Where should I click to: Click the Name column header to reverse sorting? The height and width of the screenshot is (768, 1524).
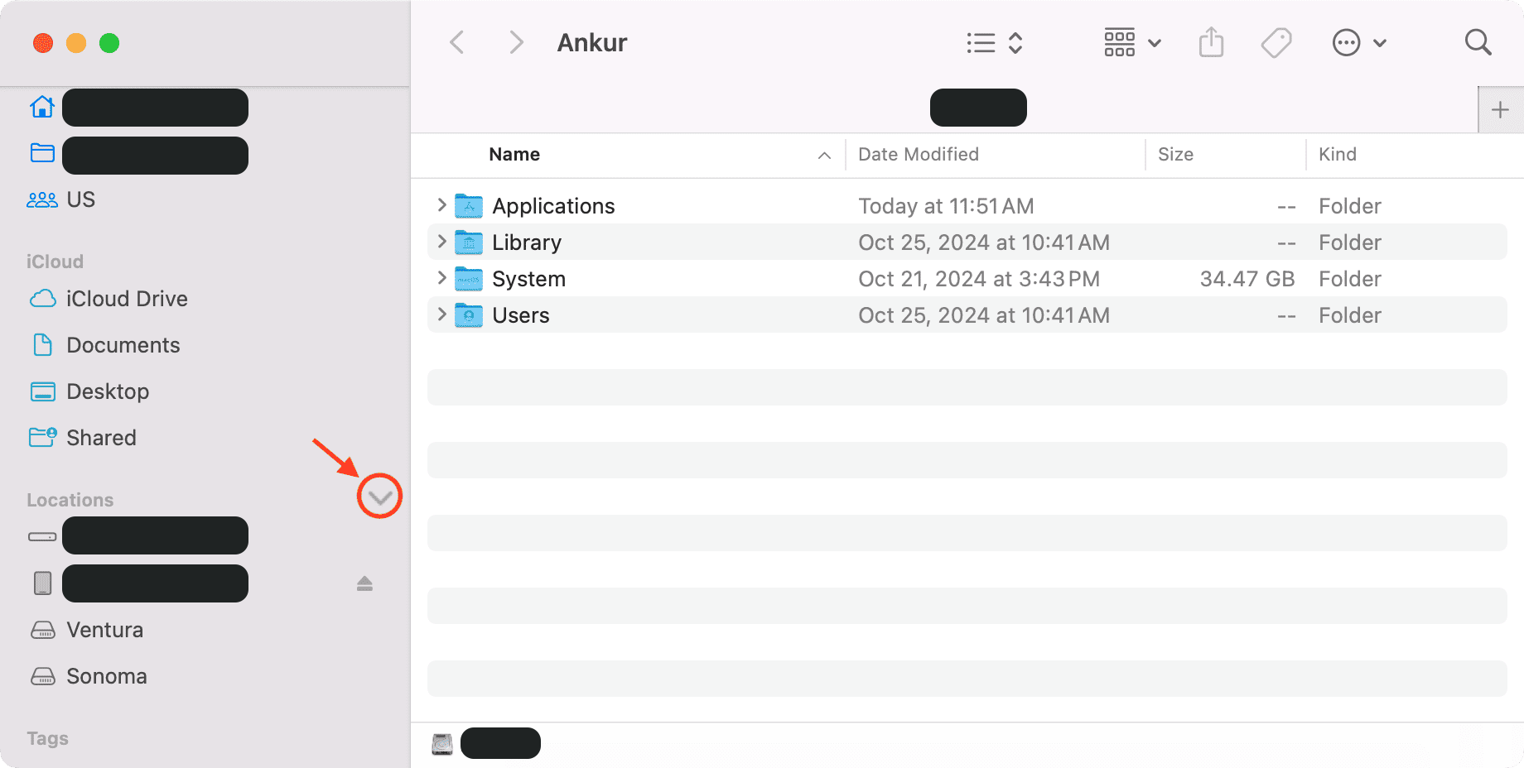tap(514, 155)
